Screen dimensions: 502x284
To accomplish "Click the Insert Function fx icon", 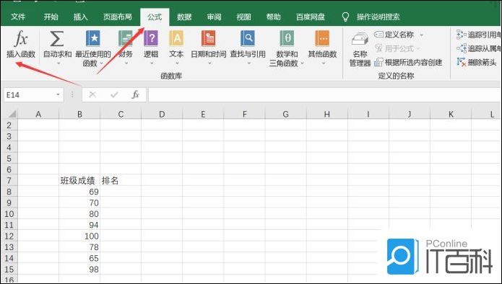I will 21,39.
